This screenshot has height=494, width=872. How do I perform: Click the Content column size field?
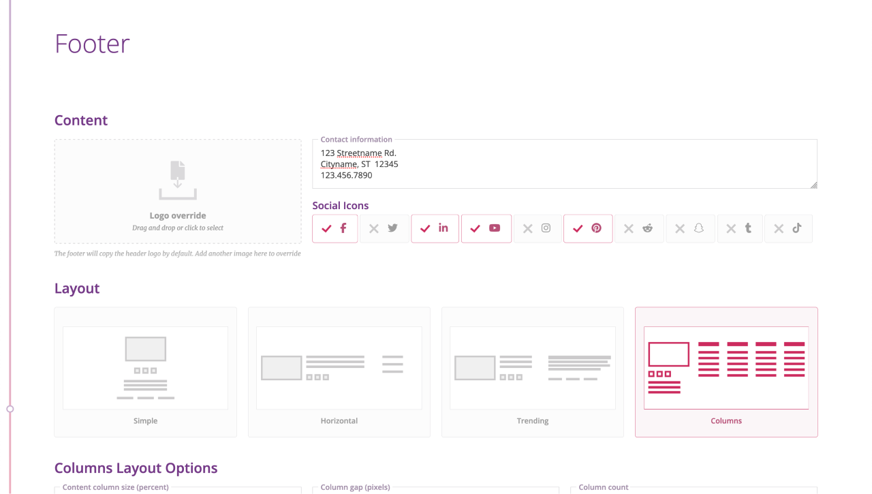click(177, 492)
